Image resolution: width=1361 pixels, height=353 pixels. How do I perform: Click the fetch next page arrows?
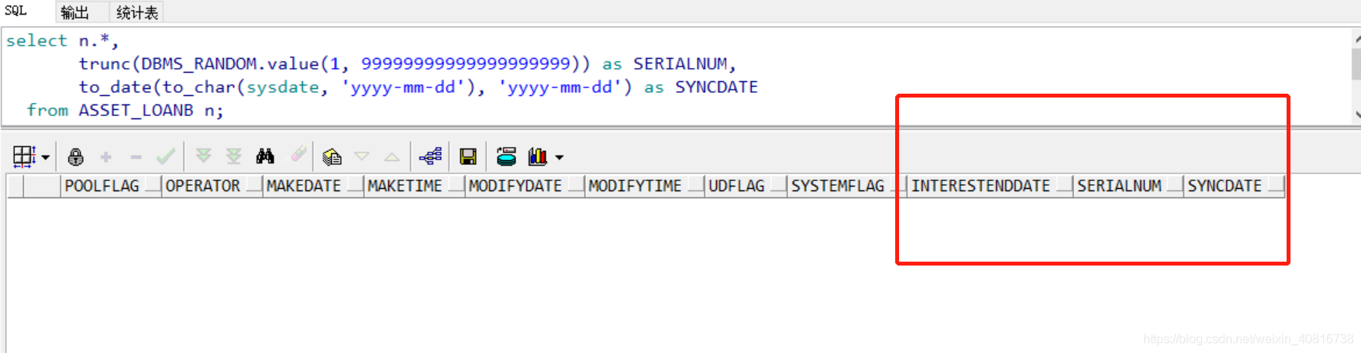pyautogui.click(x=204, y=156)
